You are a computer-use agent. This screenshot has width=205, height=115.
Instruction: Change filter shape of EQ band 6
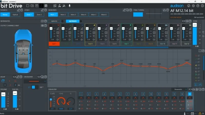(120, 98)
